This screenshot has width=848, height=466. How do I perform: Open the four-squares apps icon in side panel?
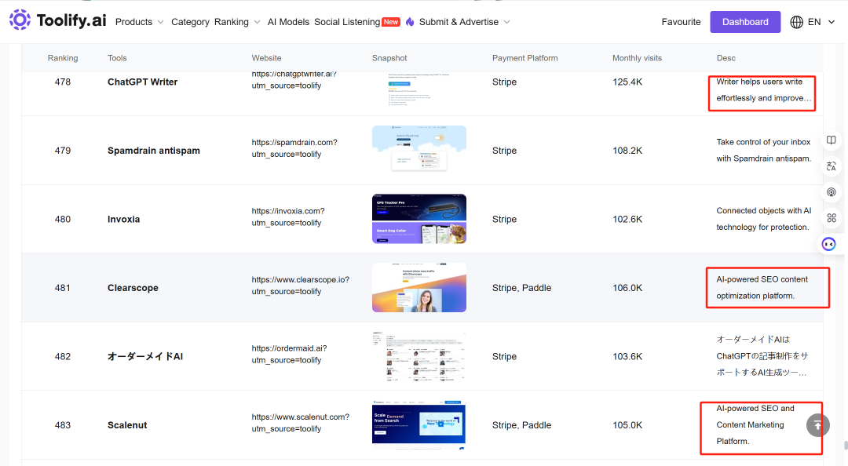point(832,218)
